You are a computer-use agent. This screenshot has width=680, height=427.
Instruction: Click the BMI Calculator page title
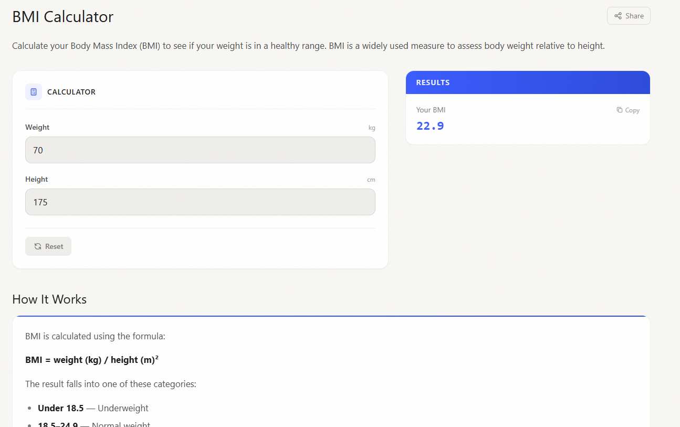pos(62,16)
